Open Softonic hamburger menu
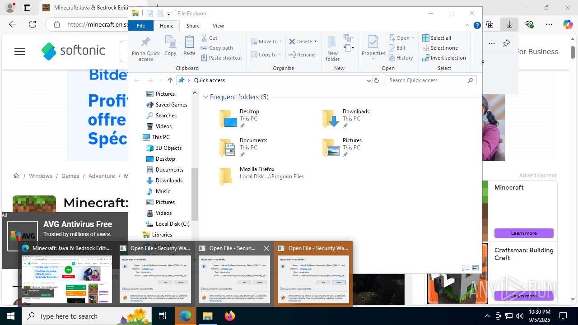Image resolution: width=578 pixels, height=325 pixels. pyautogui.click(x=20, y=51)
